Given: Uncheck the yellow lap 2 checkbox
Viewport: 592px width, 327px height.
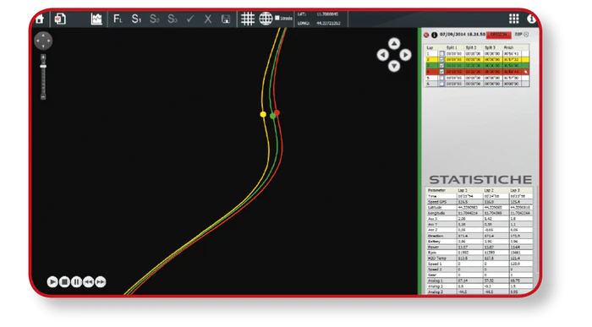Looking at the screenshot, I should [x=441, y=60].
